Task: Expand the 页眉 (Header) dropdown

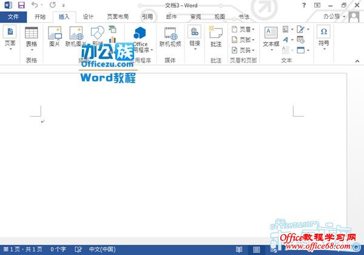Action: (243, 29)
